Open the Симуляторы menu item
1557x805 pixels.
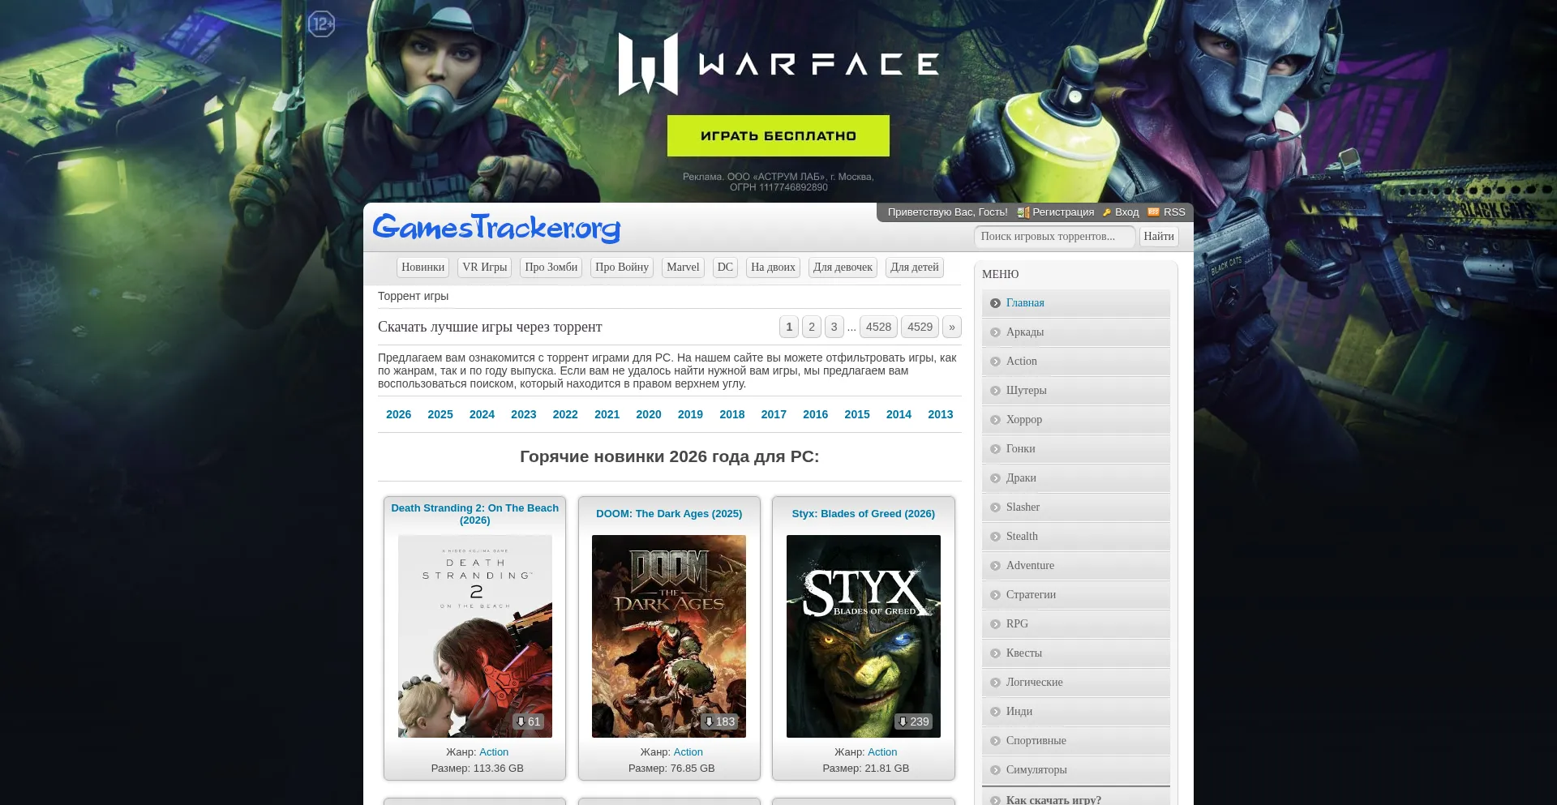[x=1075, y=770]
